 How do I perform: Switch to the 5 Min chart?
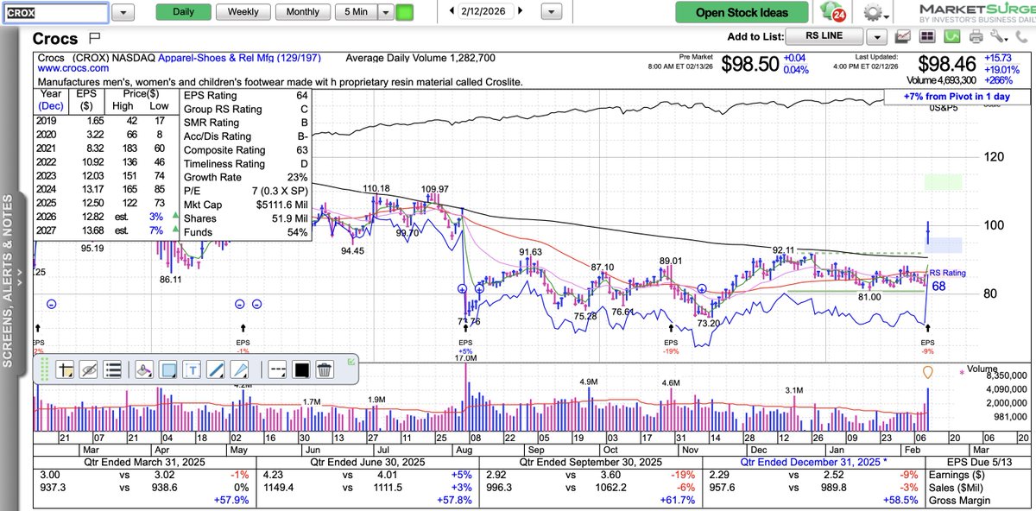[x=355, y=12]
